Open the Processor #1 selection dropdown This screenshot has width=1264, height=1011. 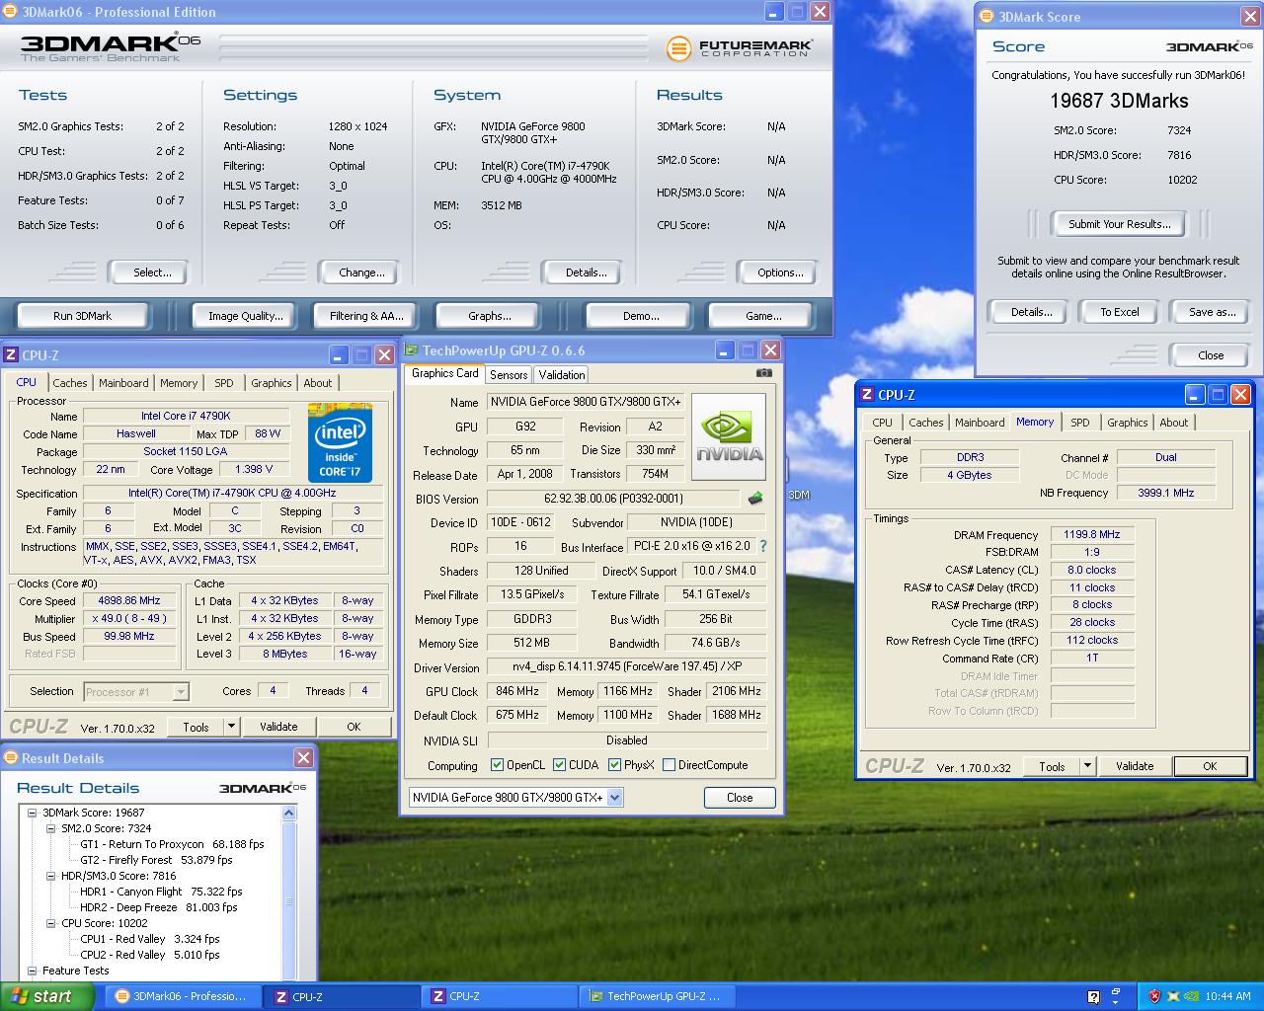point(181,692)
